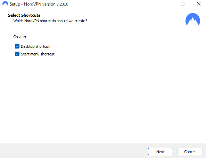
Task: Close the setup window
Action: click(x=198, y=4)
